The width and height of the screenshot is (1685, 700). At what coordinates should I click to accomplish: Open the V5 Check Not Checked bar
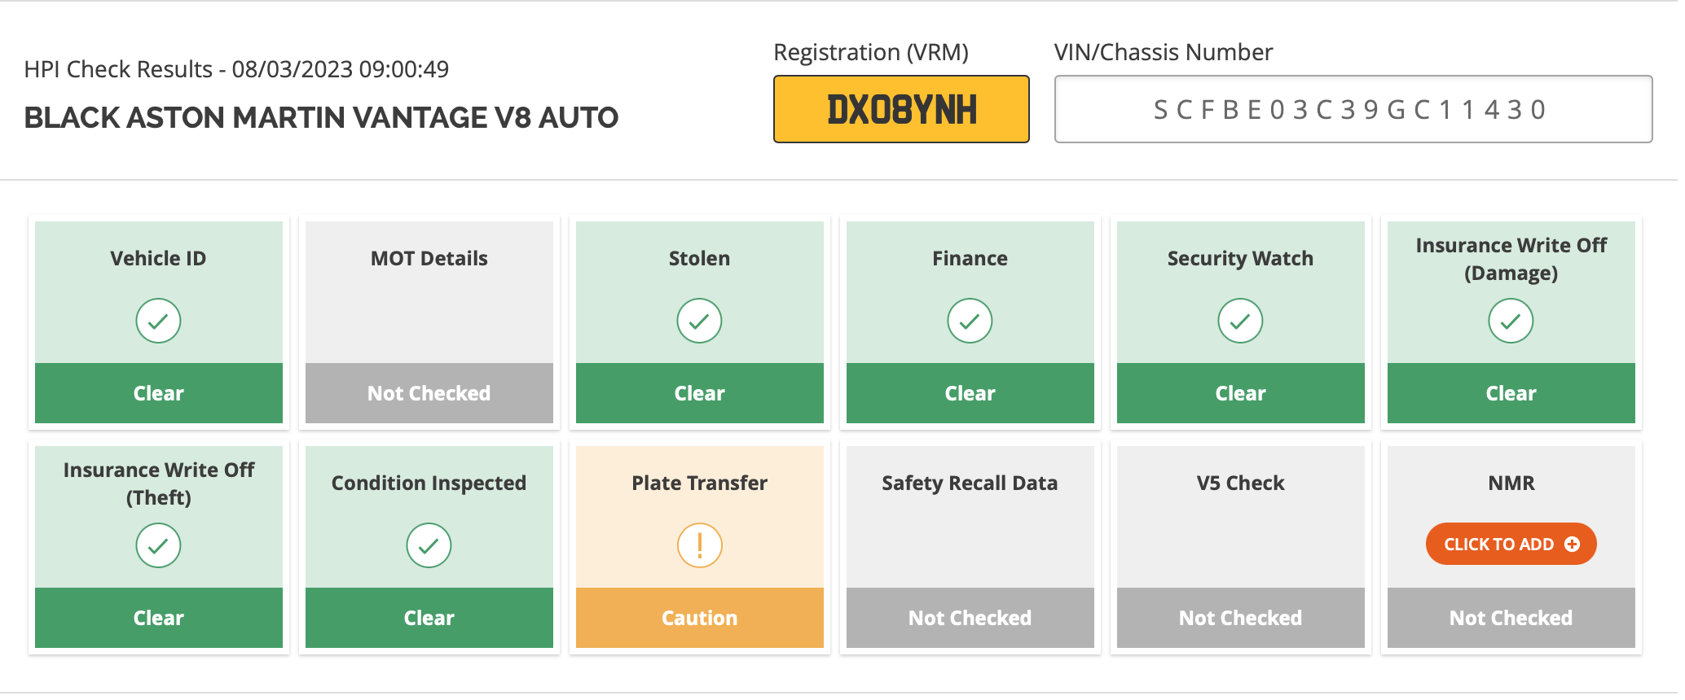(x=1241, y=618)
